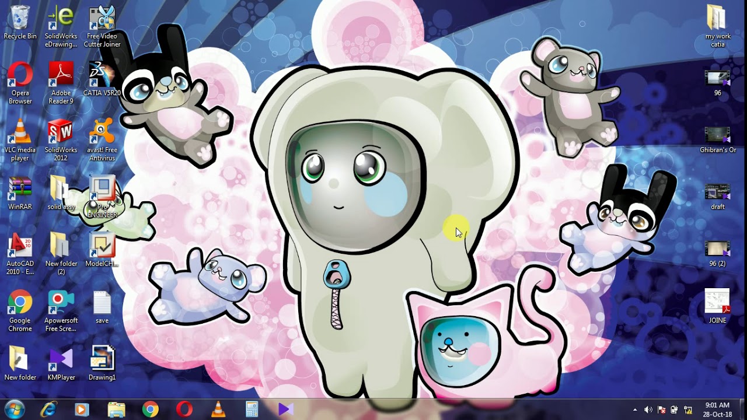The height and width of the screenshot is (420, 747).
Task: Select the draft video file
Action: pos(717,197)
